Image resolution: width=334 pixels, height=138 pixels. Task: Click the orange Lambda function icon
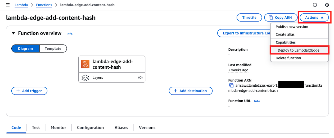coord(85,65)
